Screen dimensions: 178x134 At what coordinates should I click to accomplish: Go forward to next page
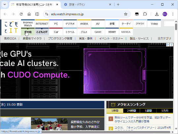[x=13, y=14]
